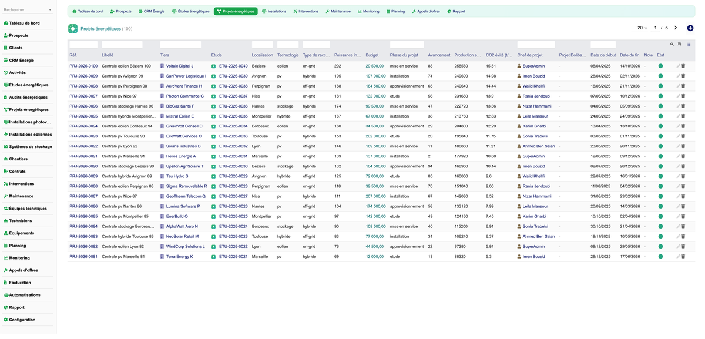Click the Activités history icon in the sidebar
This screenshot has height=339, width=705.
click(6, 73)
